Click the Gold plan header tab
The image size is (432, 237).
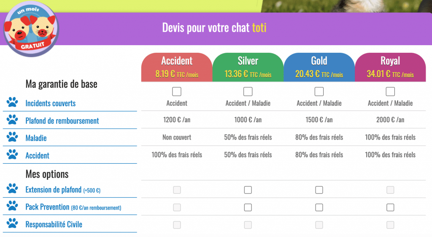pos(319,67)
